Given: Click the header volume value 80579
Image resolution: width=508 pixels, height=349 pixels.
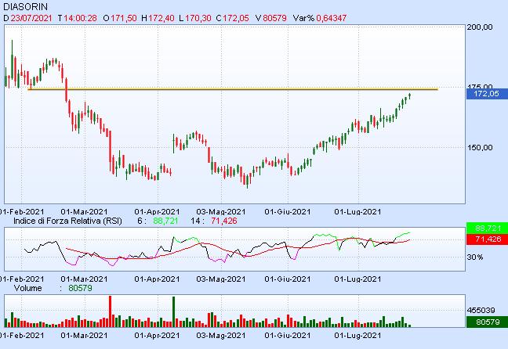Looking at the screenshot, I should [274, 18].
